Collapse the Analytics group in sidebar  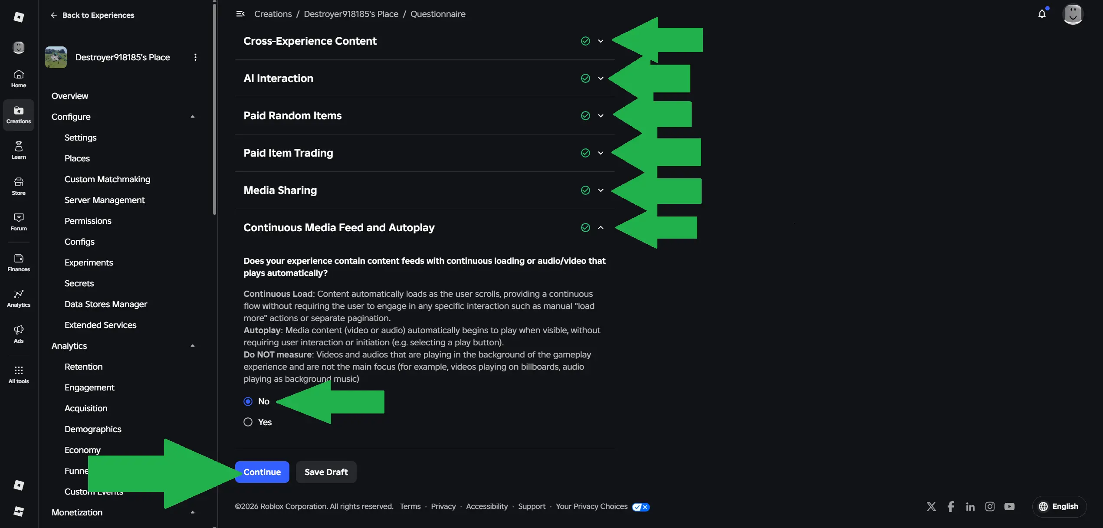pos(192,346)
